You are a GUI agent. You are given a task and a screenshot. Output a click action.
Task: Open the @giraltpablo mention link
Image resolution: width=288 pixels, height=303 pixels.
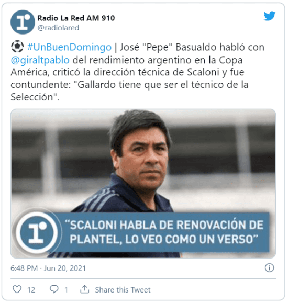40,60
